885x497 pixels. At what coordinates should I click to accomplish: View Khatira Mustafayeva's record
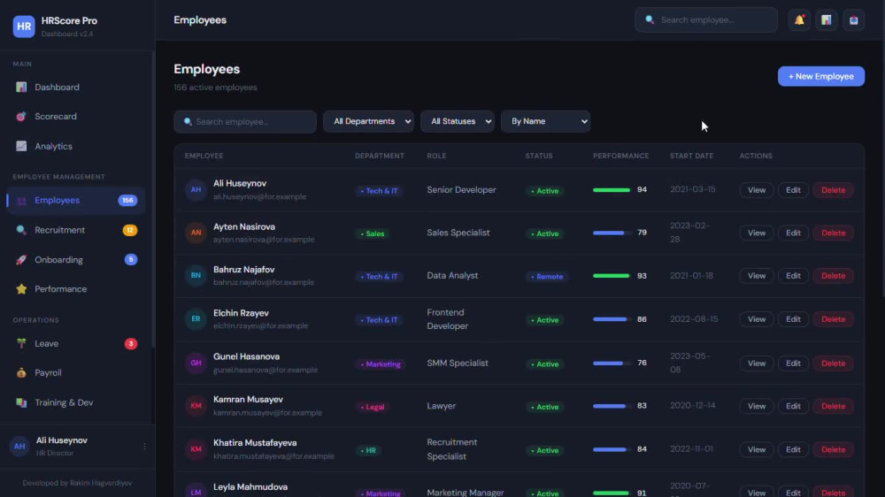757,449
